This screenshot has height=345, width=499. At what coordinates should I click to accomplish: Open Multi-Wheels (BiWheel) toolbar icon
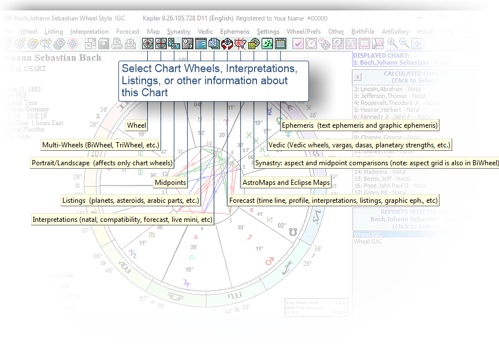click(x=161, y=43)
